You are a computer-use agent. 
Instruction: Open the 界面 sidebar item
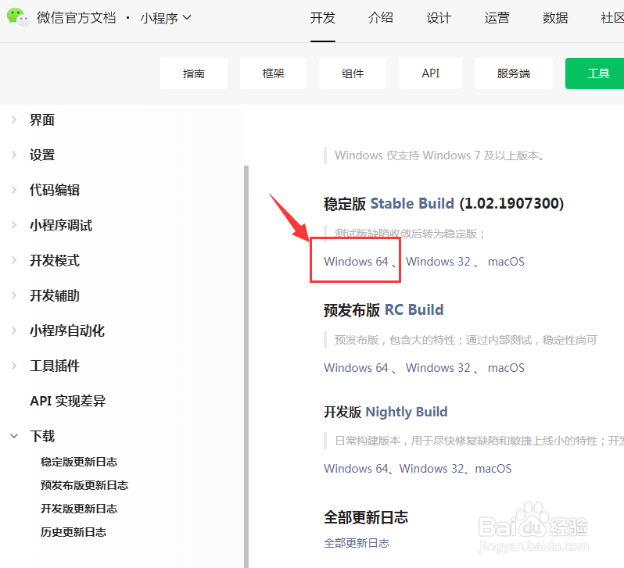[x=42, y=120]
